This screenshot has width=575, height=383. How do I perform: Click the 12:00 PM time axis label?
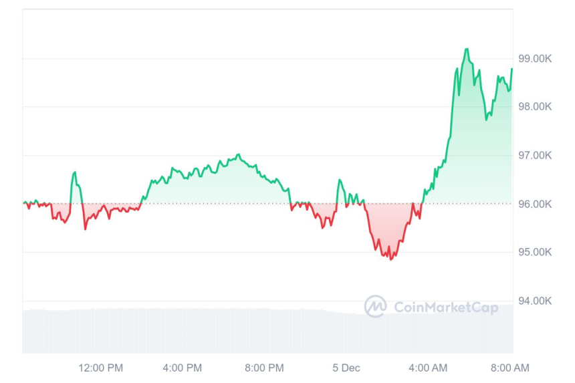point(100,368)
